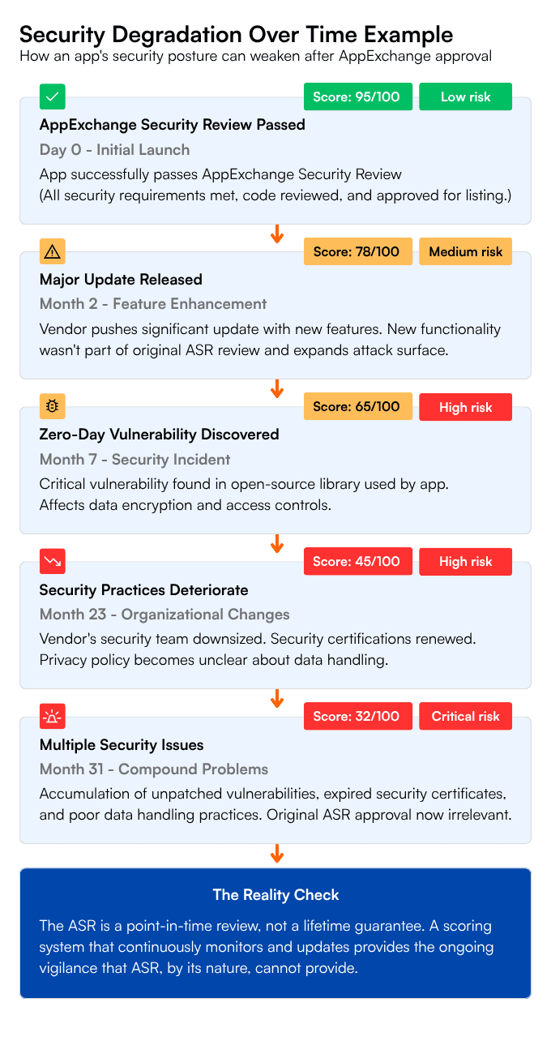
Task: Click the Score: 45/100 badge
Action: click(358, 561)
